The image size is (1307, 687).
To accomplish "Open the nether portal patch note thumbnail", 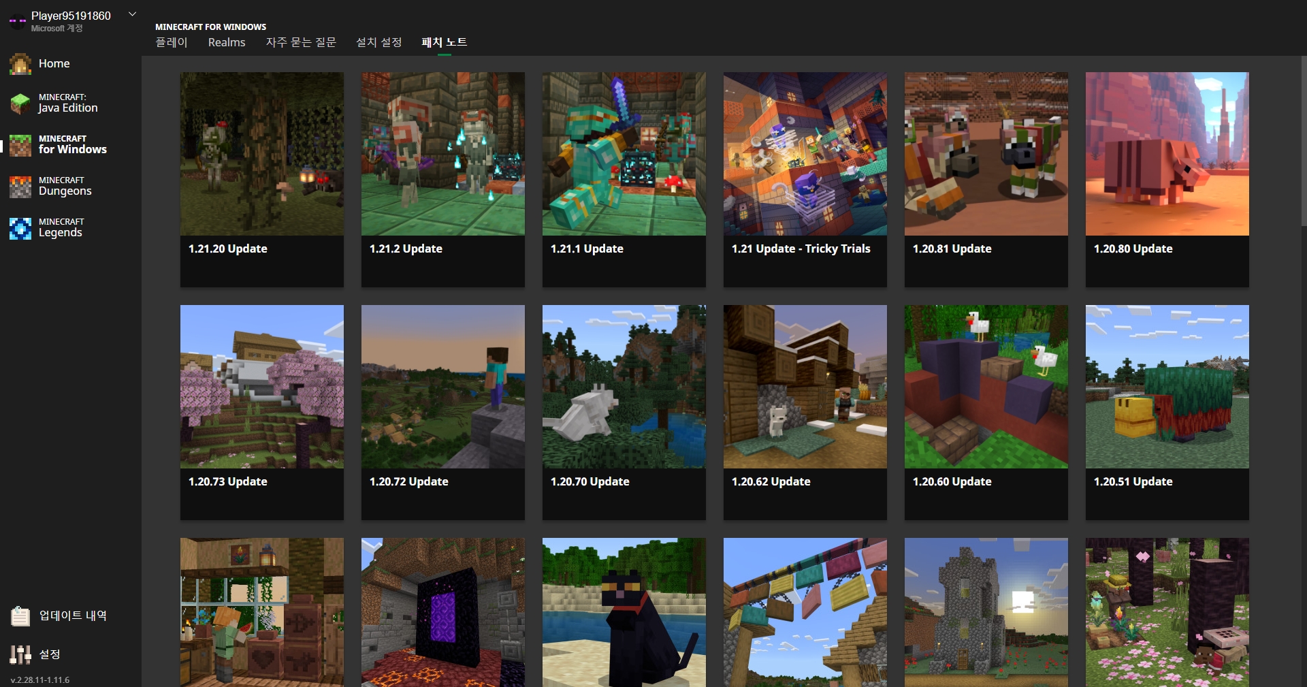I will coord(443,612).
